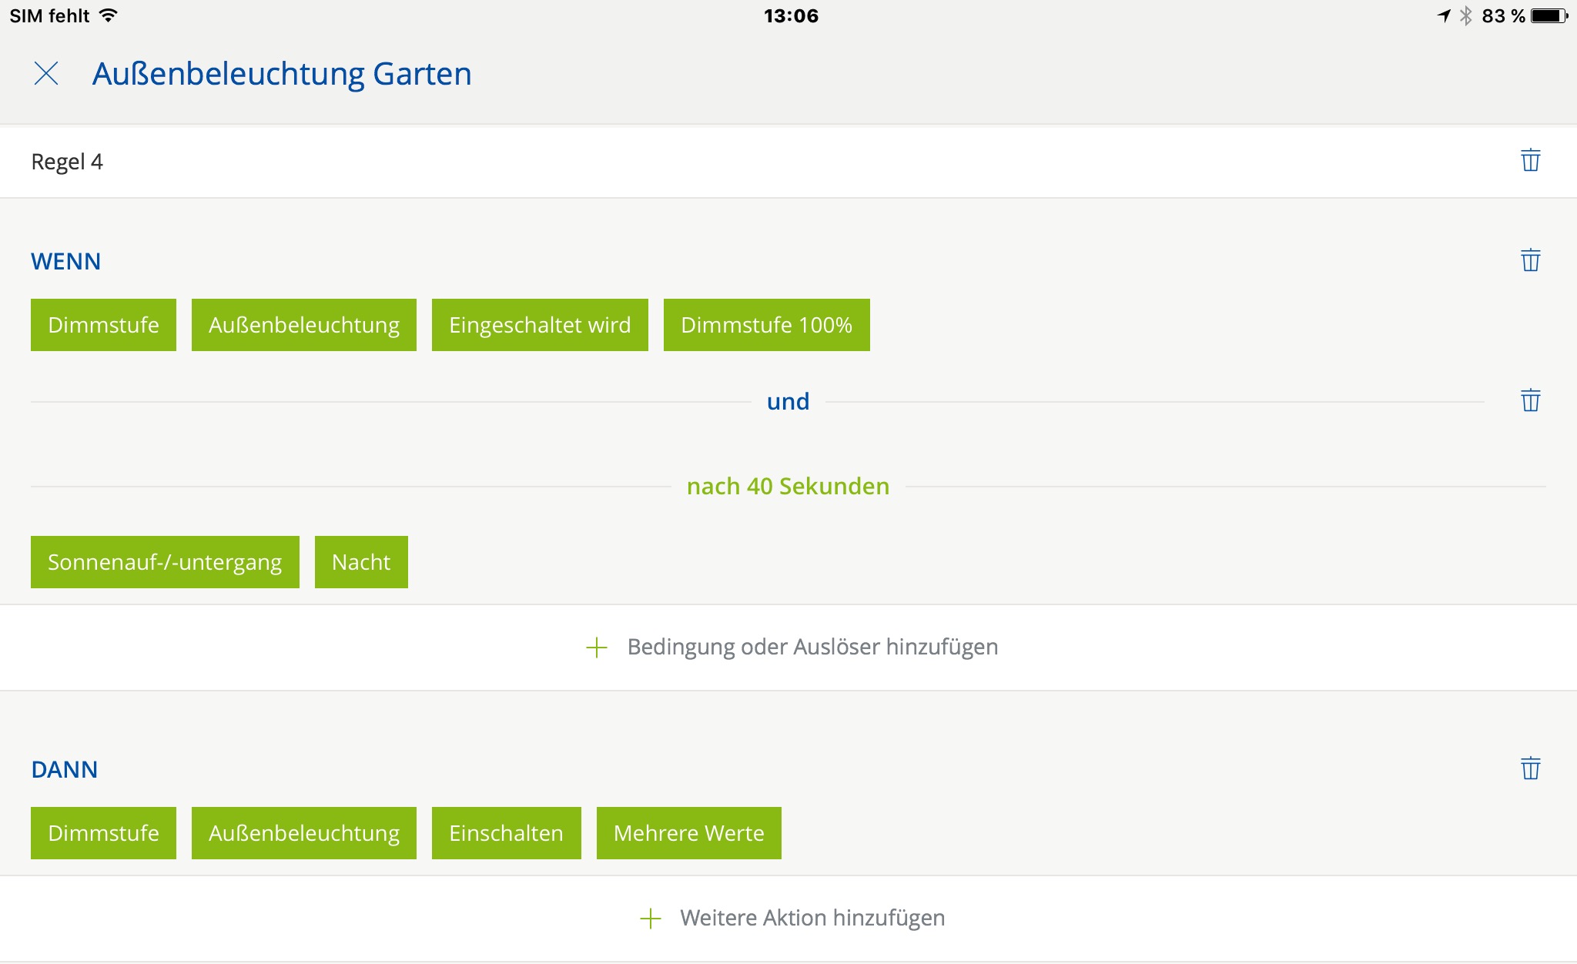Close the Außenbeleuchtung Garten editor with X

coord(46,74)
